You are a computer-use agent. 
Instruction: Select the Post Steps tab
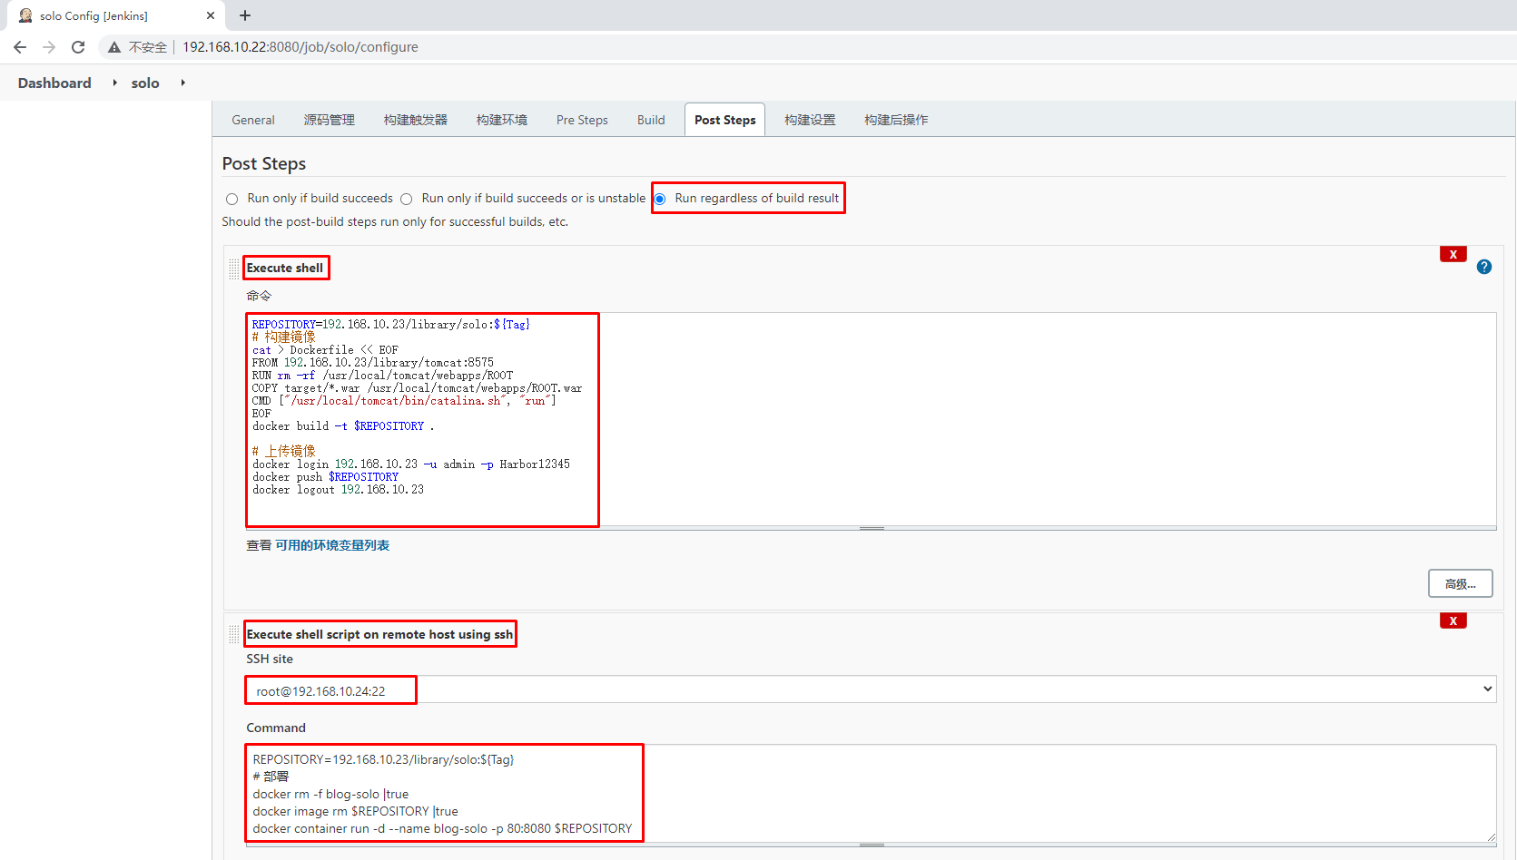coord(724,120)
